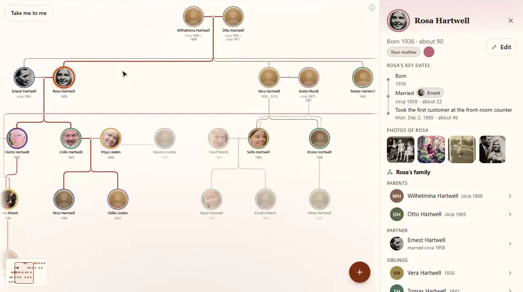Select Odile Linden node in the tree
This screenshot has height=292, width=523.
[118, 199]
